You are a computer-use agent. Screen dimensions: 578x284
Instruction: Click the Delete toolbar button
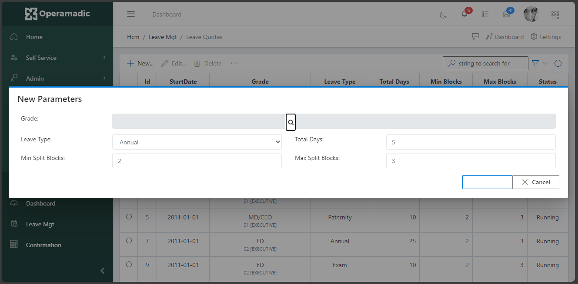(x=207, y=63)
